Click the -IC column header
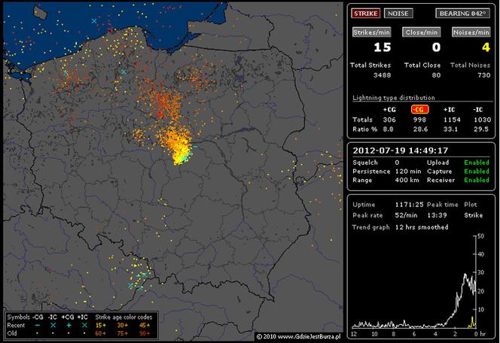The height and width of the screenshot is (343, 500). (x=477, y=110)
